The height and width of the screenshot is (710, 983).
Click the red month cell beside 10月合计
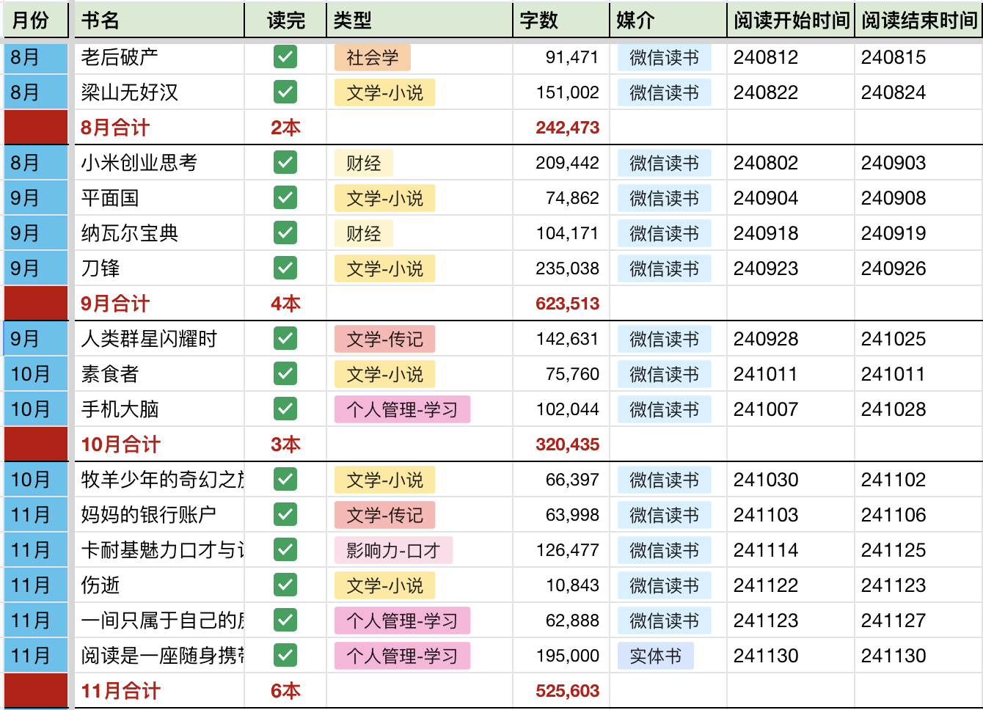pos(36,444)
